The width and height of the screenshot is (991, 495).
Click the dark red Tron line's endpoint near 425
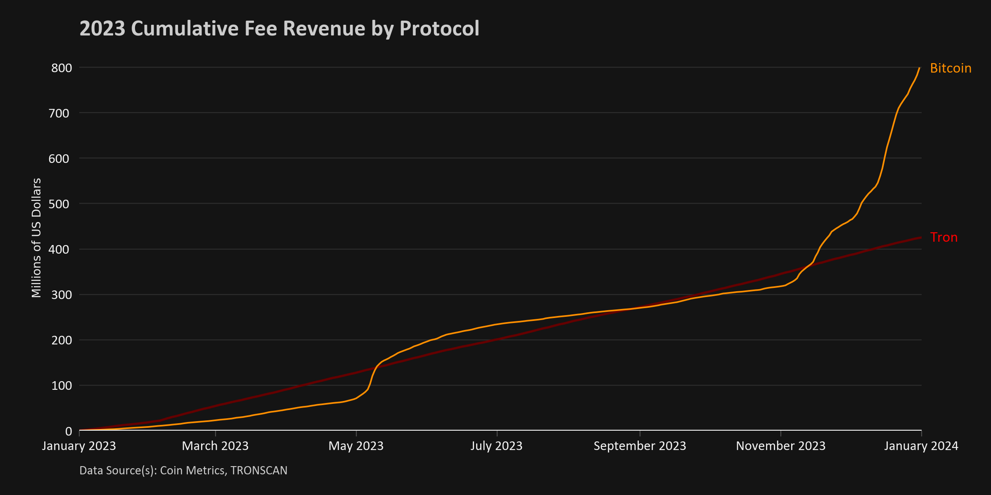(921, 237)
